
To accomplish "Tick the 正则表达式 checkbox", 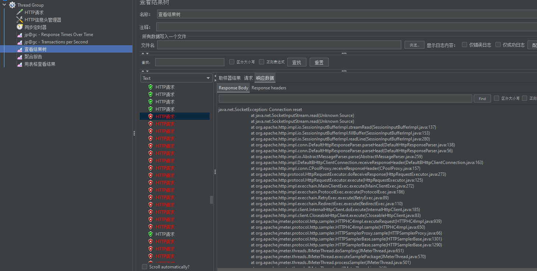I will pyautogui.click(x=262, y=62).
